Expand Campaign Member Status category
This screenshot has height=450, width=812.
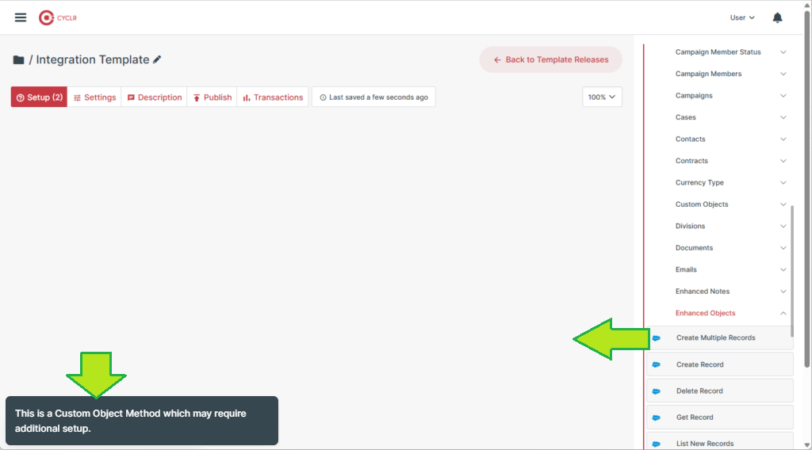[730, 52]
